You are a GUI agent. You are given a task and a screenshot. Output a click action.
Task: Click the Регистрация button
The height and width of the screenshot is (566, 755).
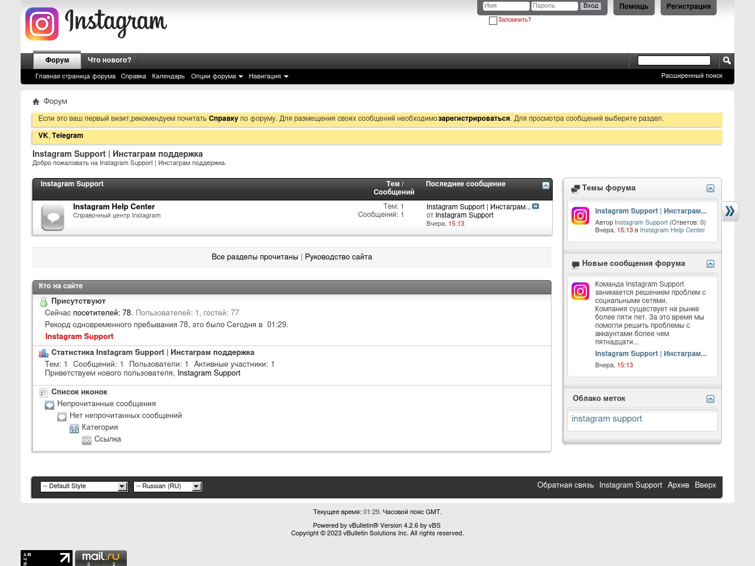click(688, 6)
